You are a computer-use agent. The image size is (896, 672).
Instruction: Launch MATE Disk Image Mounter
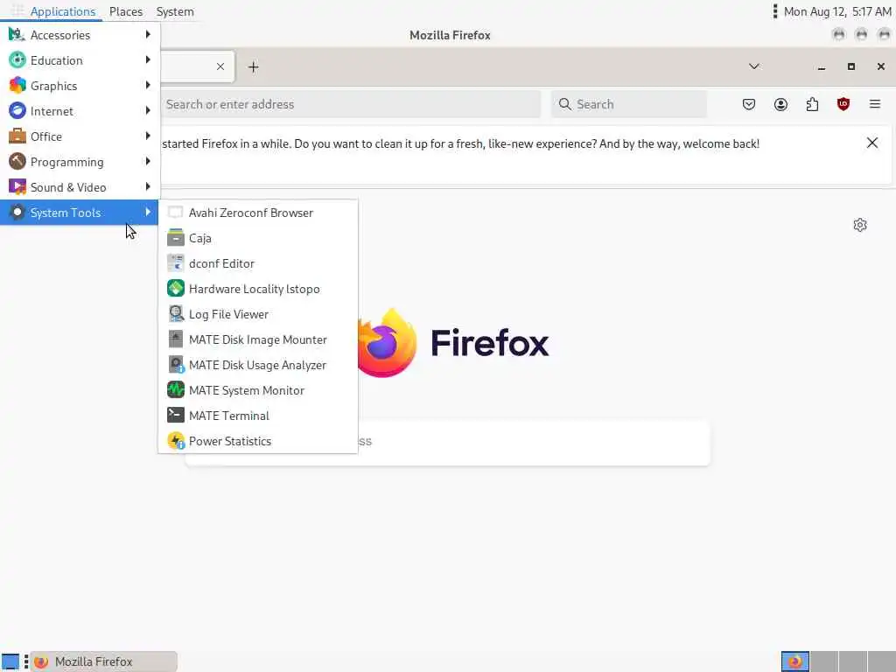point(258,339)
